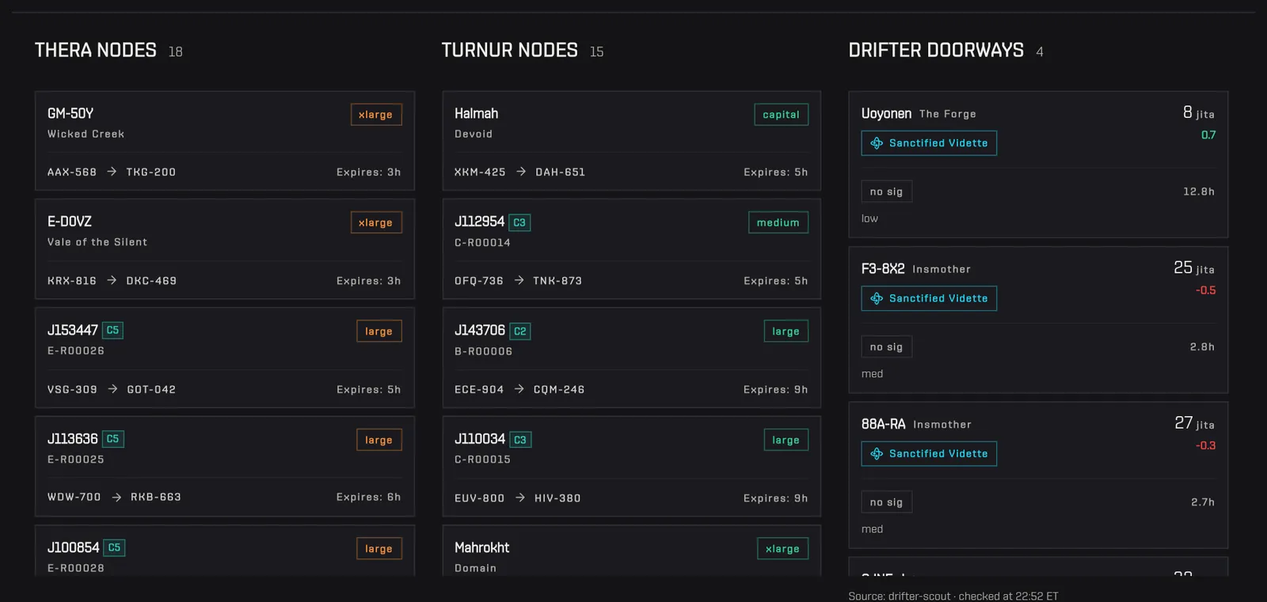Click the C2 class badge next to J143706

tap(520, 331)
